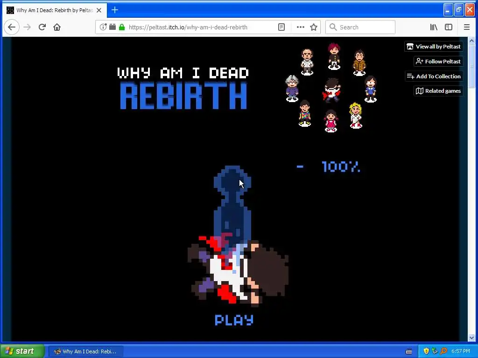Click the bald man character sprite
The image size is (478, 358).
pyautogui.click(x=307, y=62)
